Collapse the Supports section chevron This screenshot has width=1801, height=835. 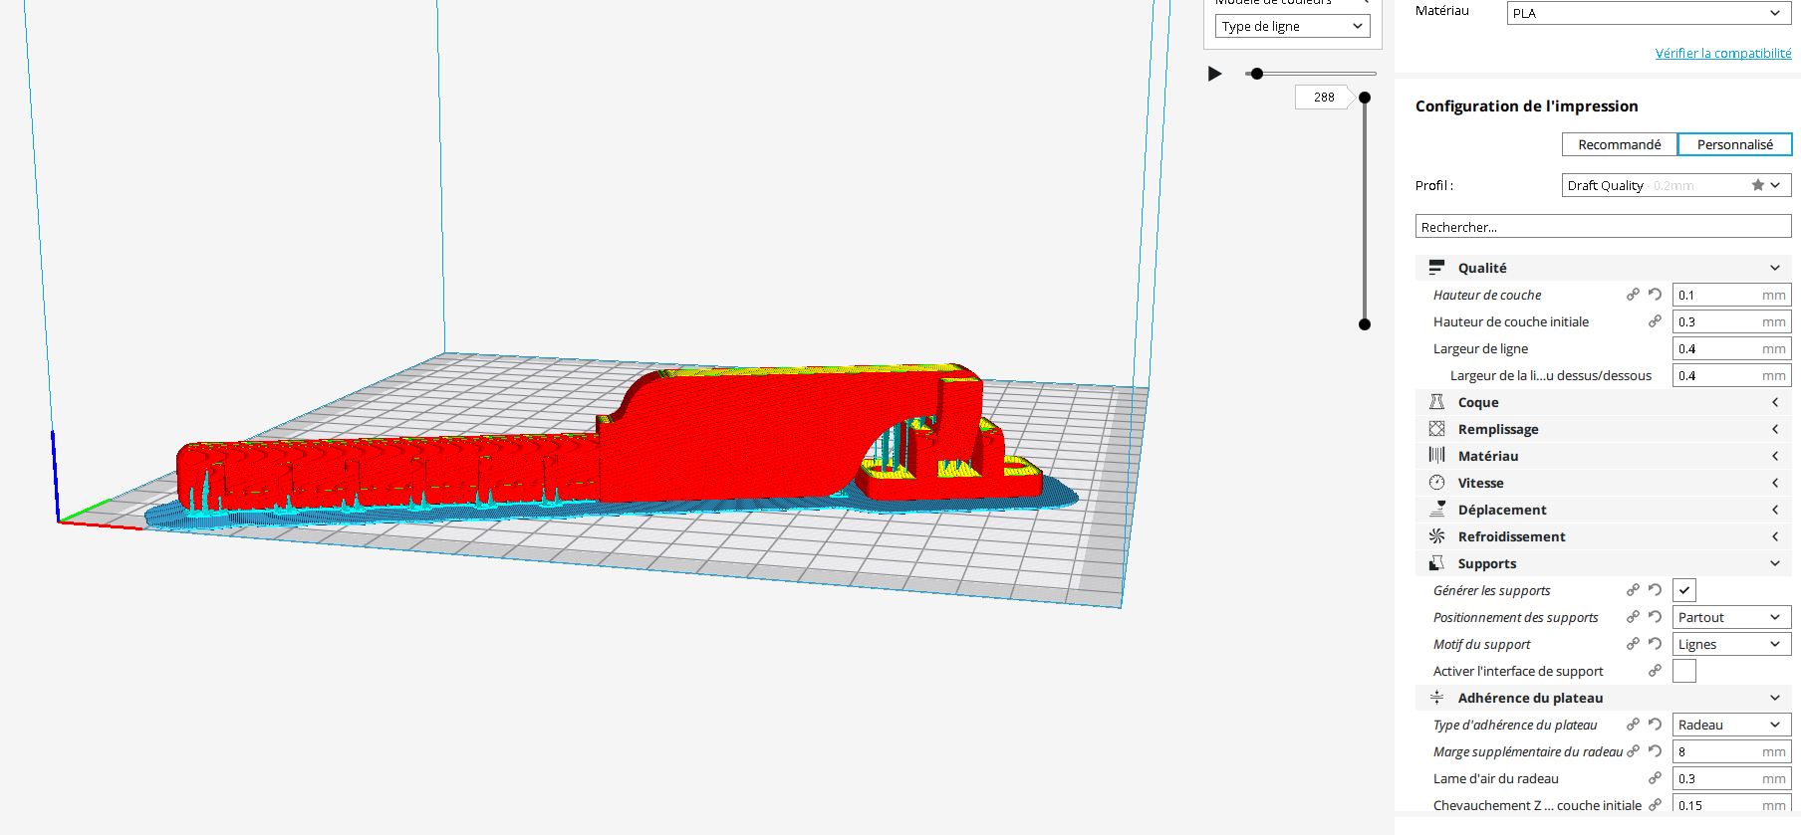point(1775,563)
